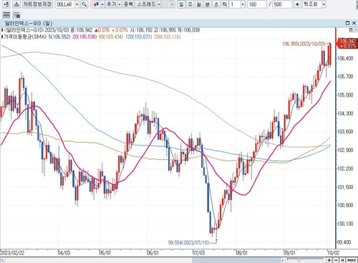Zoom in with bottom plus button
358x263 pixels.
point(329,260)
